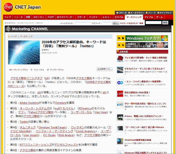
Task: Focus the site search text box
Action: click(x=154, y=22)
